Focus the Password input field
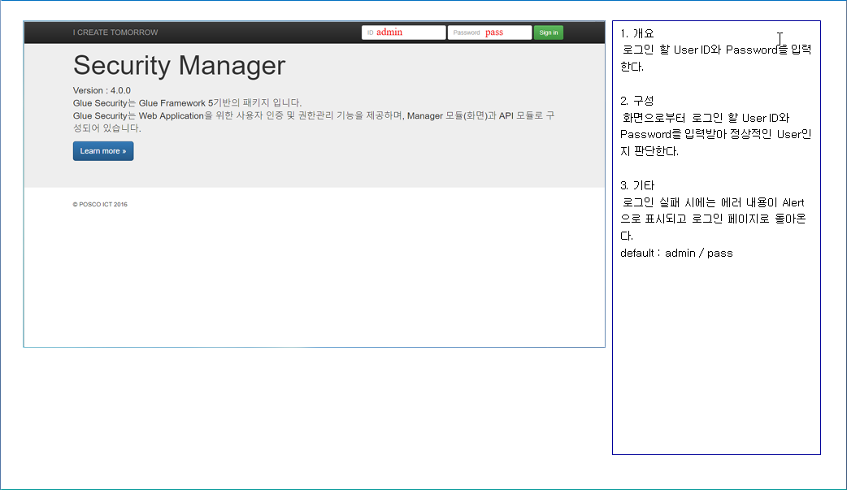This screenshot has width=847, height=490. pos(489,33)
